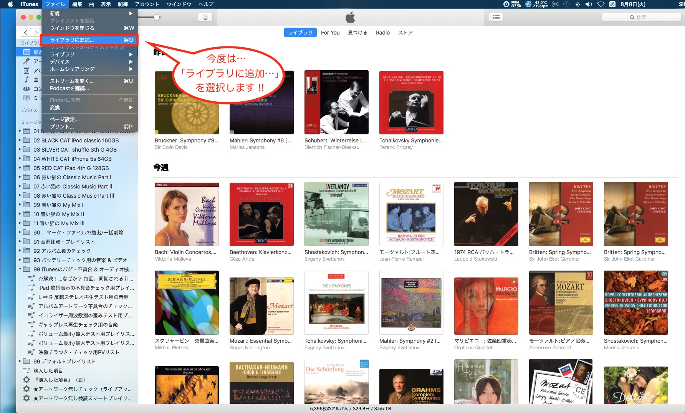Choose プリント… from the File menu
This screenshot has height=413, width=685.
click(89, 127)
